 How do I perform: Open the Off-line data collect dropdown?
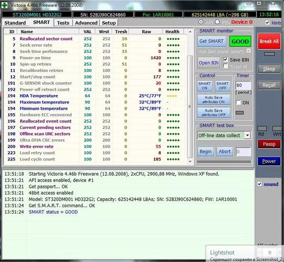[248, 135]
